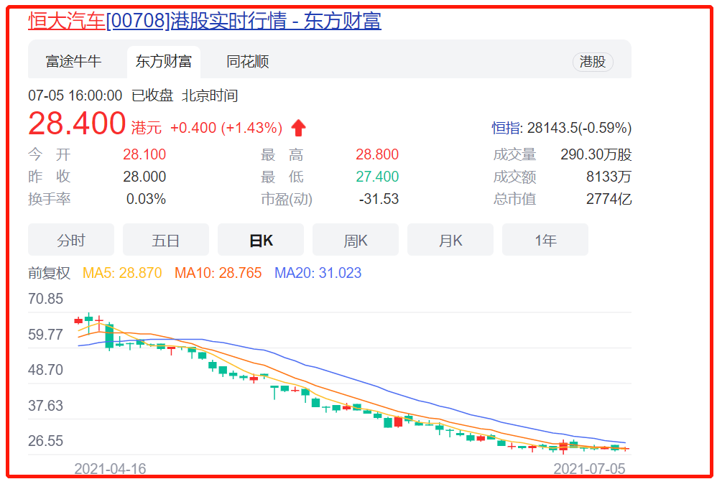Switch to the 同花顺 tab

tap(247, 61)
